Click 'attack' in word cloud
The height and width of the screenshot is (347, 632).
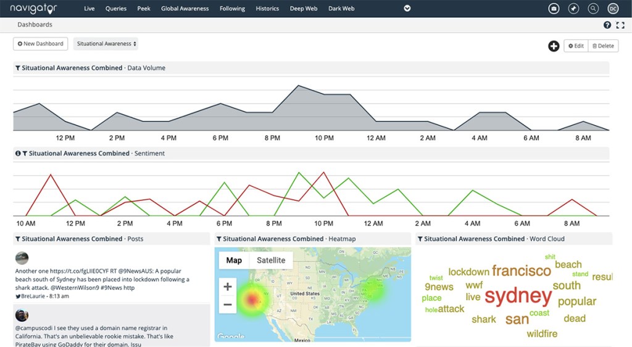[x=451, y=309]
